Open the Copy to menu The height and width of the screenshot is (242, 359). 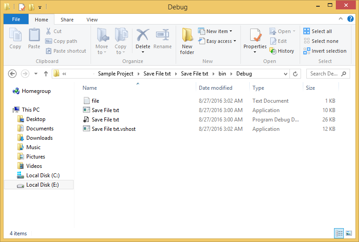pos(121,41)
